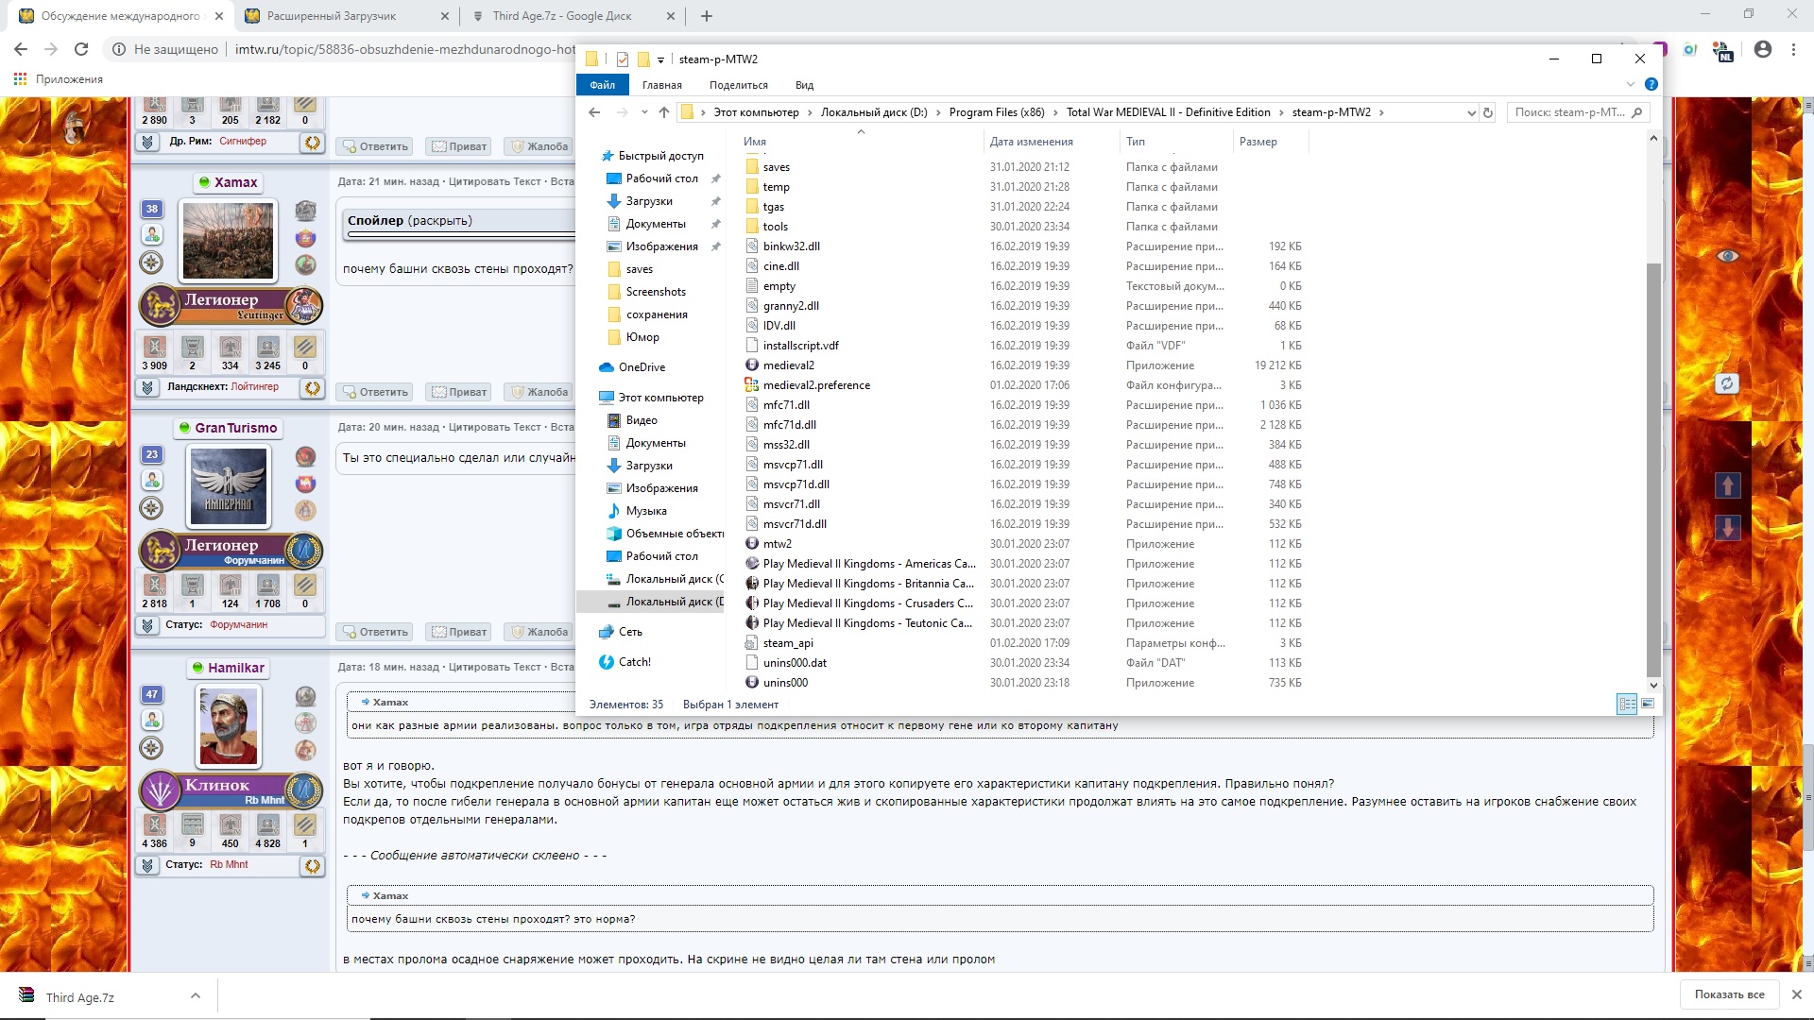Go back in Chrome browser
1814x1020 pixels.
[21, 49]
